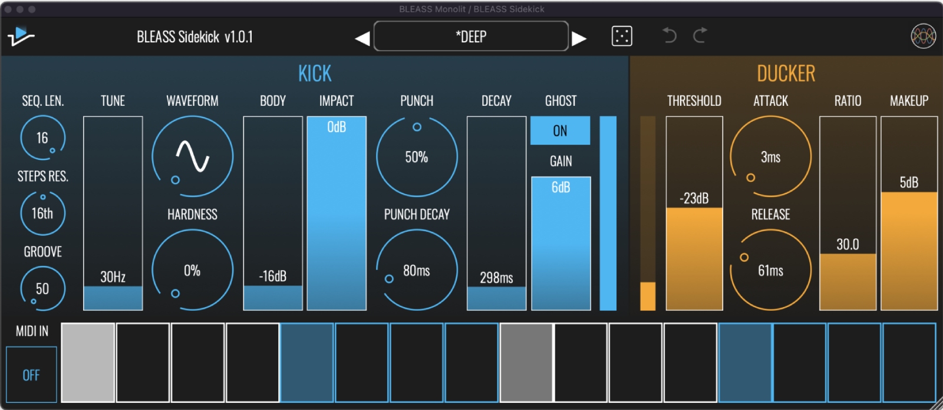
Task: Click the undo arrow icon
Action: (x=669, y=36)
